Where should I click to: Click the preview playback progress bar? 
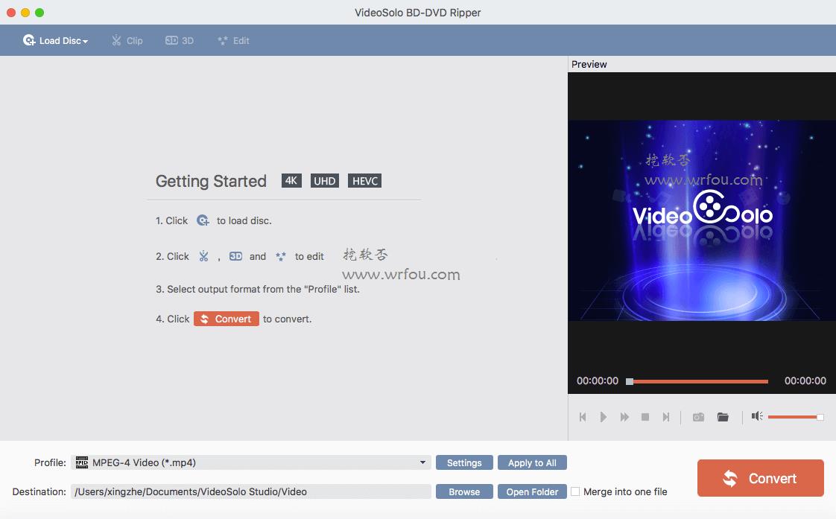point(698,381)
